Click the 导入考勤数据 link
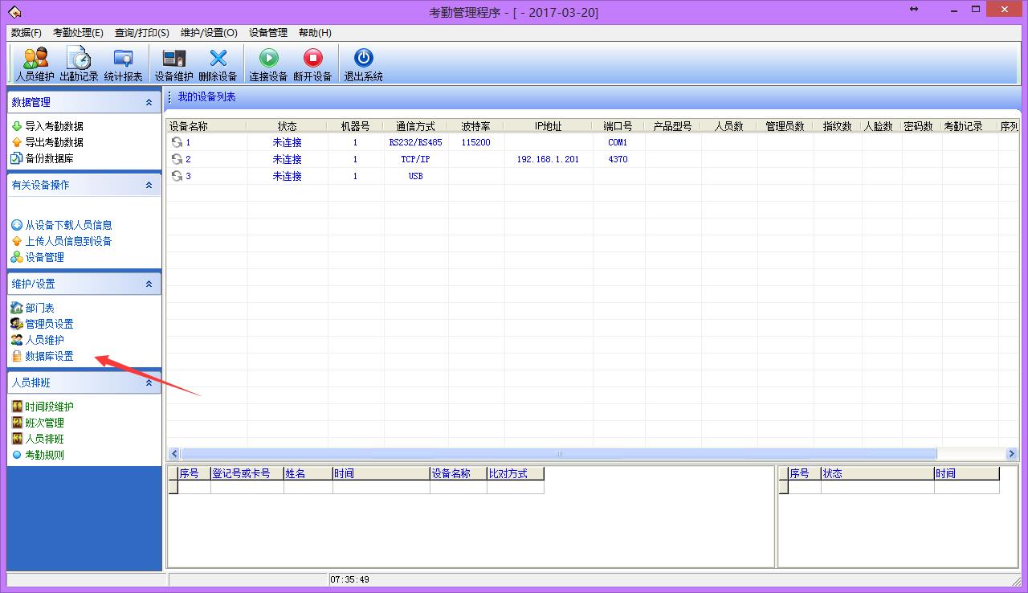1028x593 pixels. coord(54,126)
